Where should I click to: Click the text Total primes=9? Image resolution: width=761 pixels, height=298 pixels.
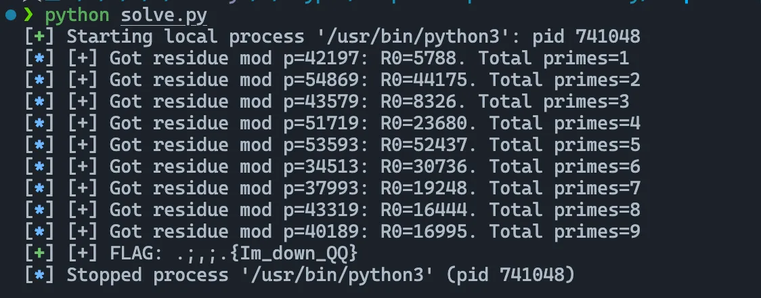pyautogui.click(x=565, y=232)
